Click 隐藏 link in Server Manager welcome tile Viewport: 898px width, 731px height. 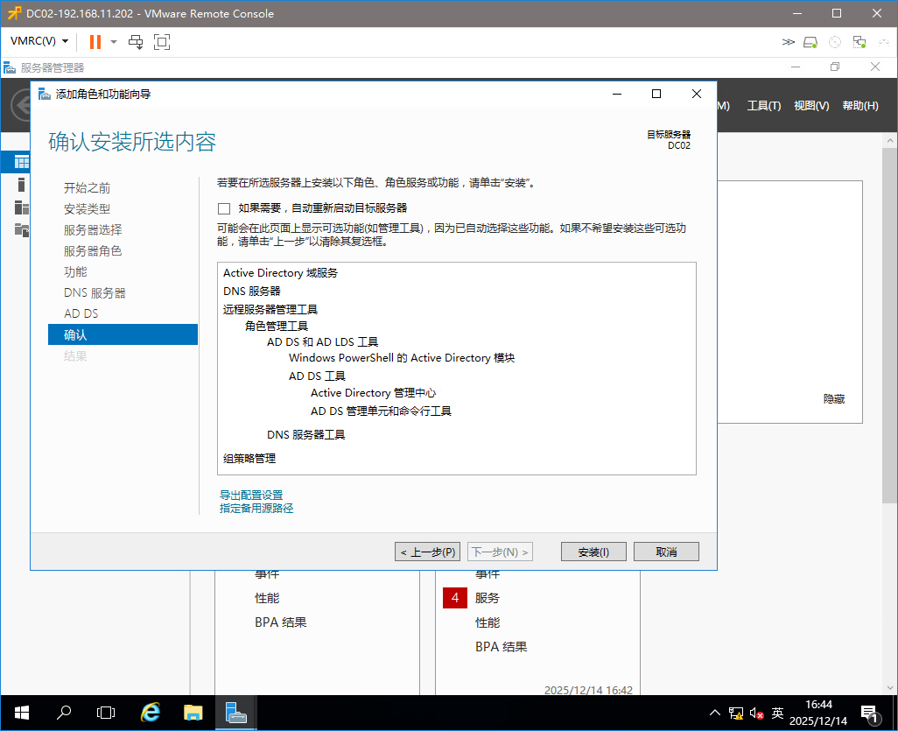pos(834,398)
